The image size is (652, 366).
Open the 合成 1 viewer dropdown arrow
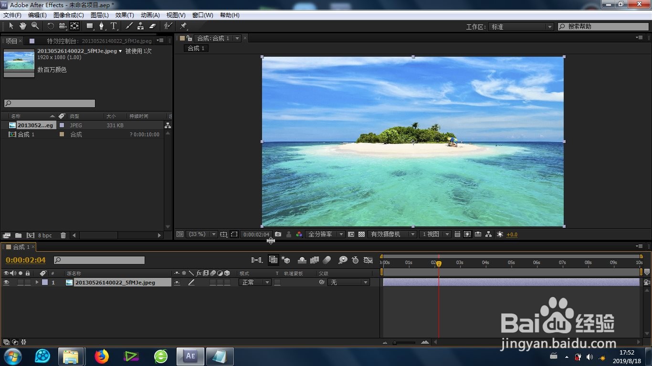click(237, 38)
